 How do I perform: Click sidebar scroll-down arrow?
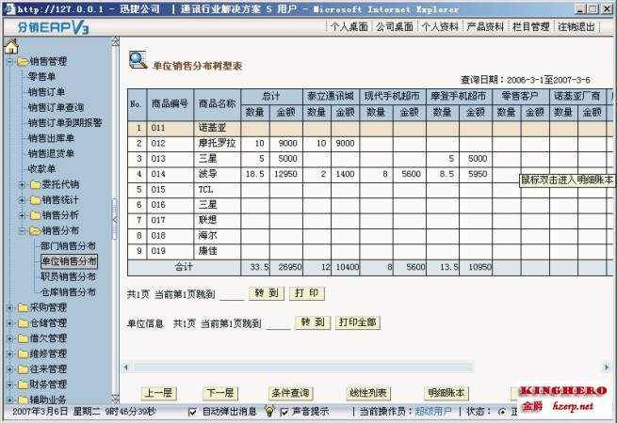pos(115,399)
